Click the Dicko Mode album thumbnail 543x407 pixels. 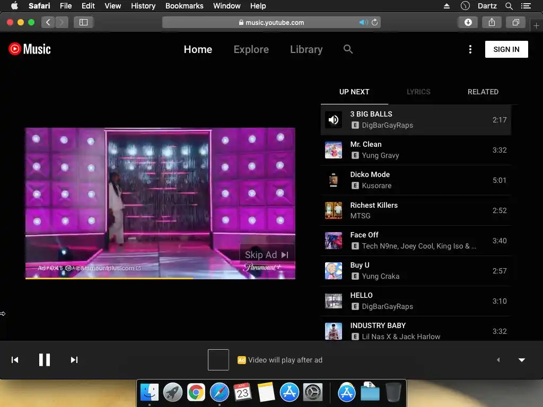[x=334, y=180]
